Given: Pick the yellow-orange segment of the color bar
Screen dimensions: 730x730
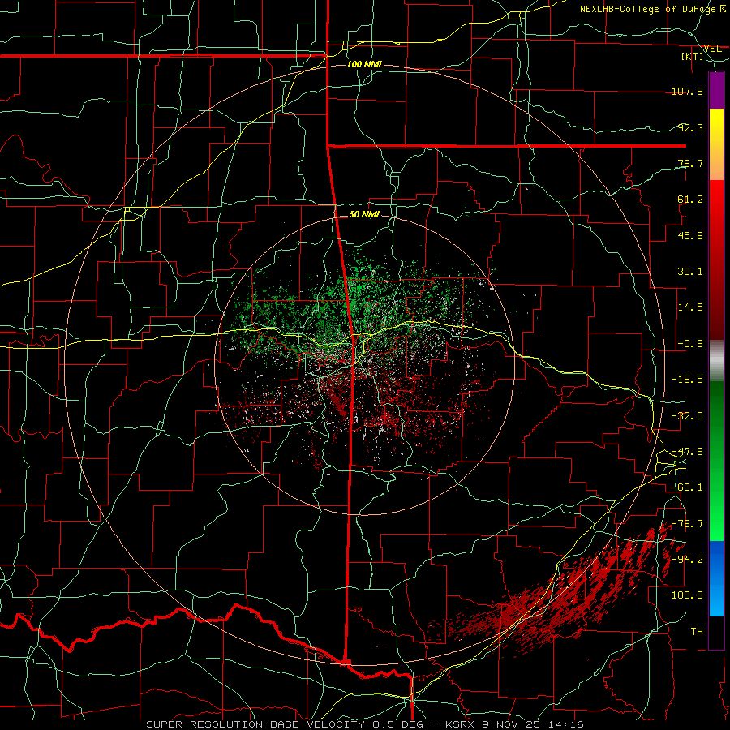Looking at the screenshot, I should coord(716,144).
